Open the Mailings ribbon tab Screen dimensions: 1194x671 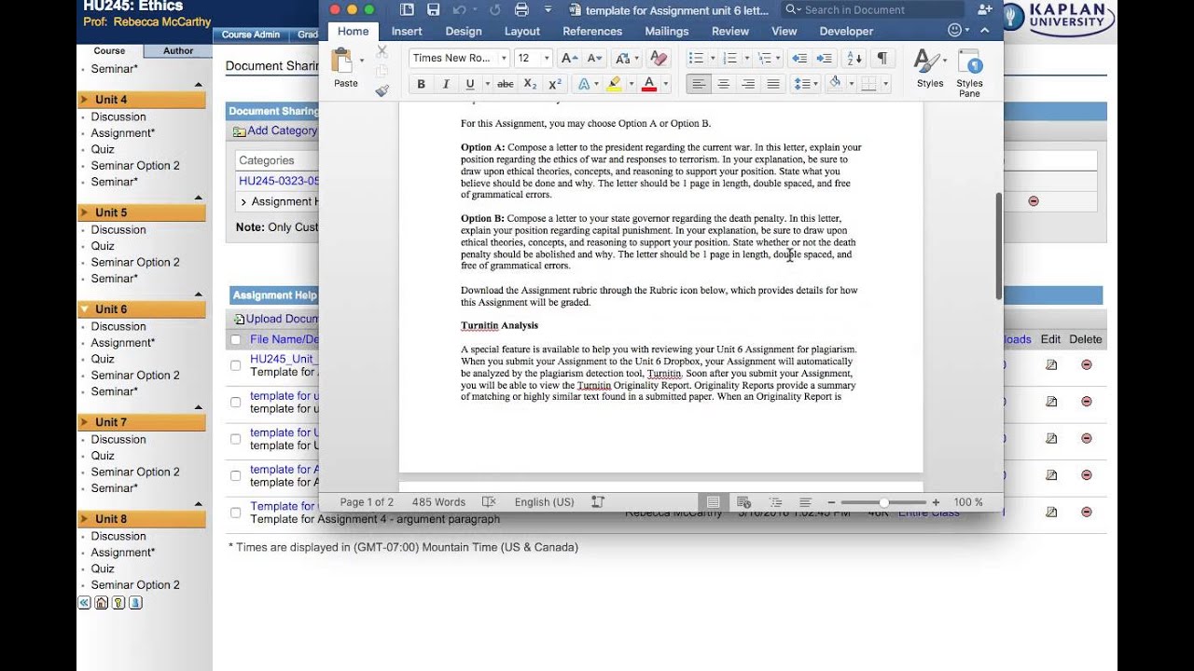[667, 31]
